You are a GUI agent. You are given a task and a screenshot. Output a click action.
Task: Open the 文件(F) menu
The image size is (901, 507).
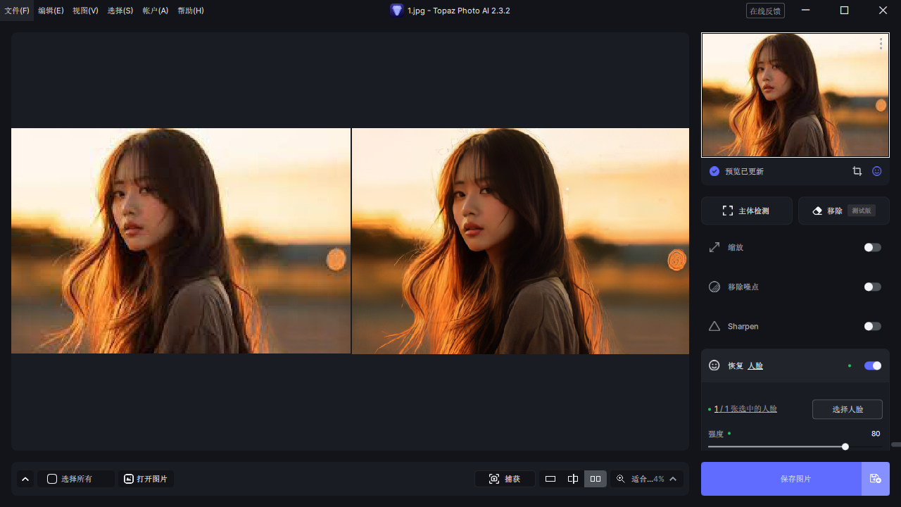[x=17, y=11]
